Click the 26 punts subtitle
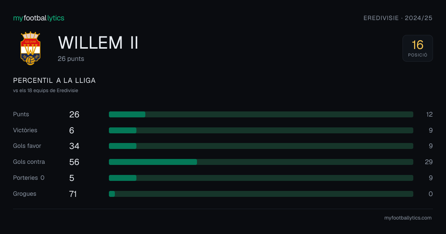The width and height of the screenshot is (446, 234). (71, 59)
